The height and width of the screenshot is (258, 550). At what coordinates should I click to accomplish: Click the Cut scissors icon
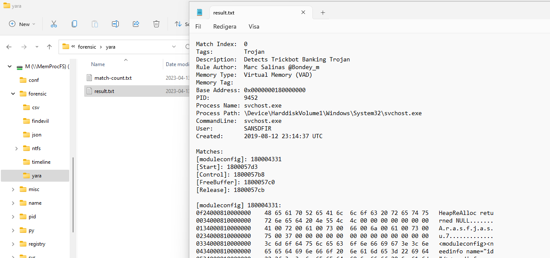[x=54, y=24]
